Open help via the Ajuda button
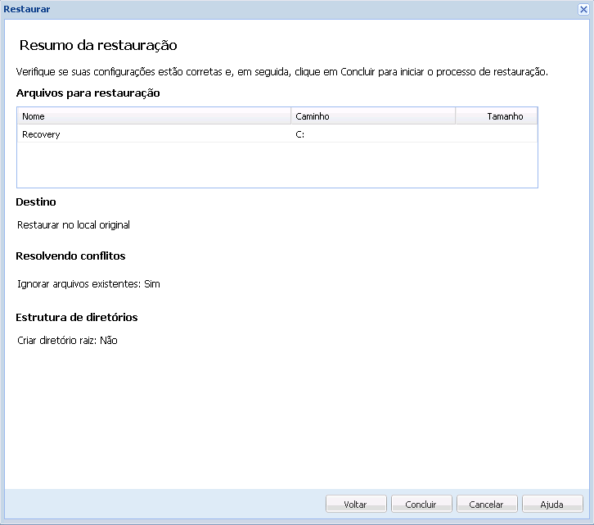This screenshot has height=525, width=594. pos(552,505)
